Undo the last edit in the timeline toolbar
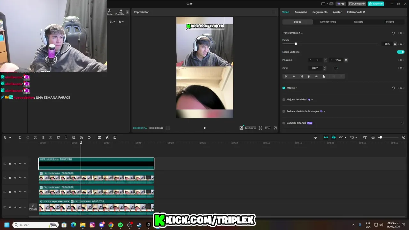Viewport: 409px width, 230px height. pyautogui.click(x=20, y=137)
